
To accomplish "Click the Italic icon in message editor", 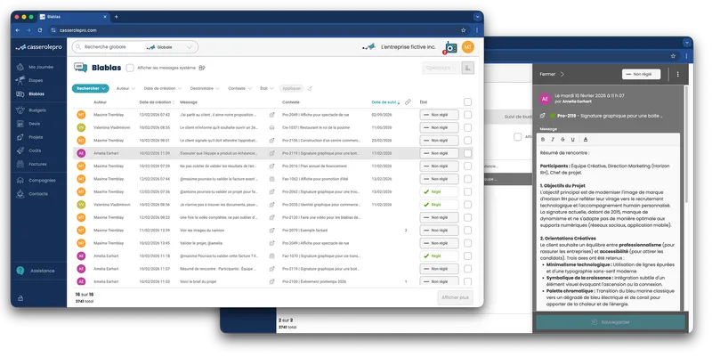I will point(553,140).
